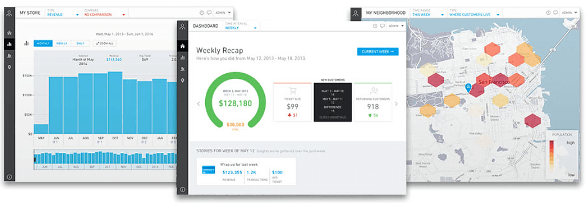This screenshot has height=203, width=588.
Task: Click the Weekly Recap heading
Action: (x=220, y=50)
